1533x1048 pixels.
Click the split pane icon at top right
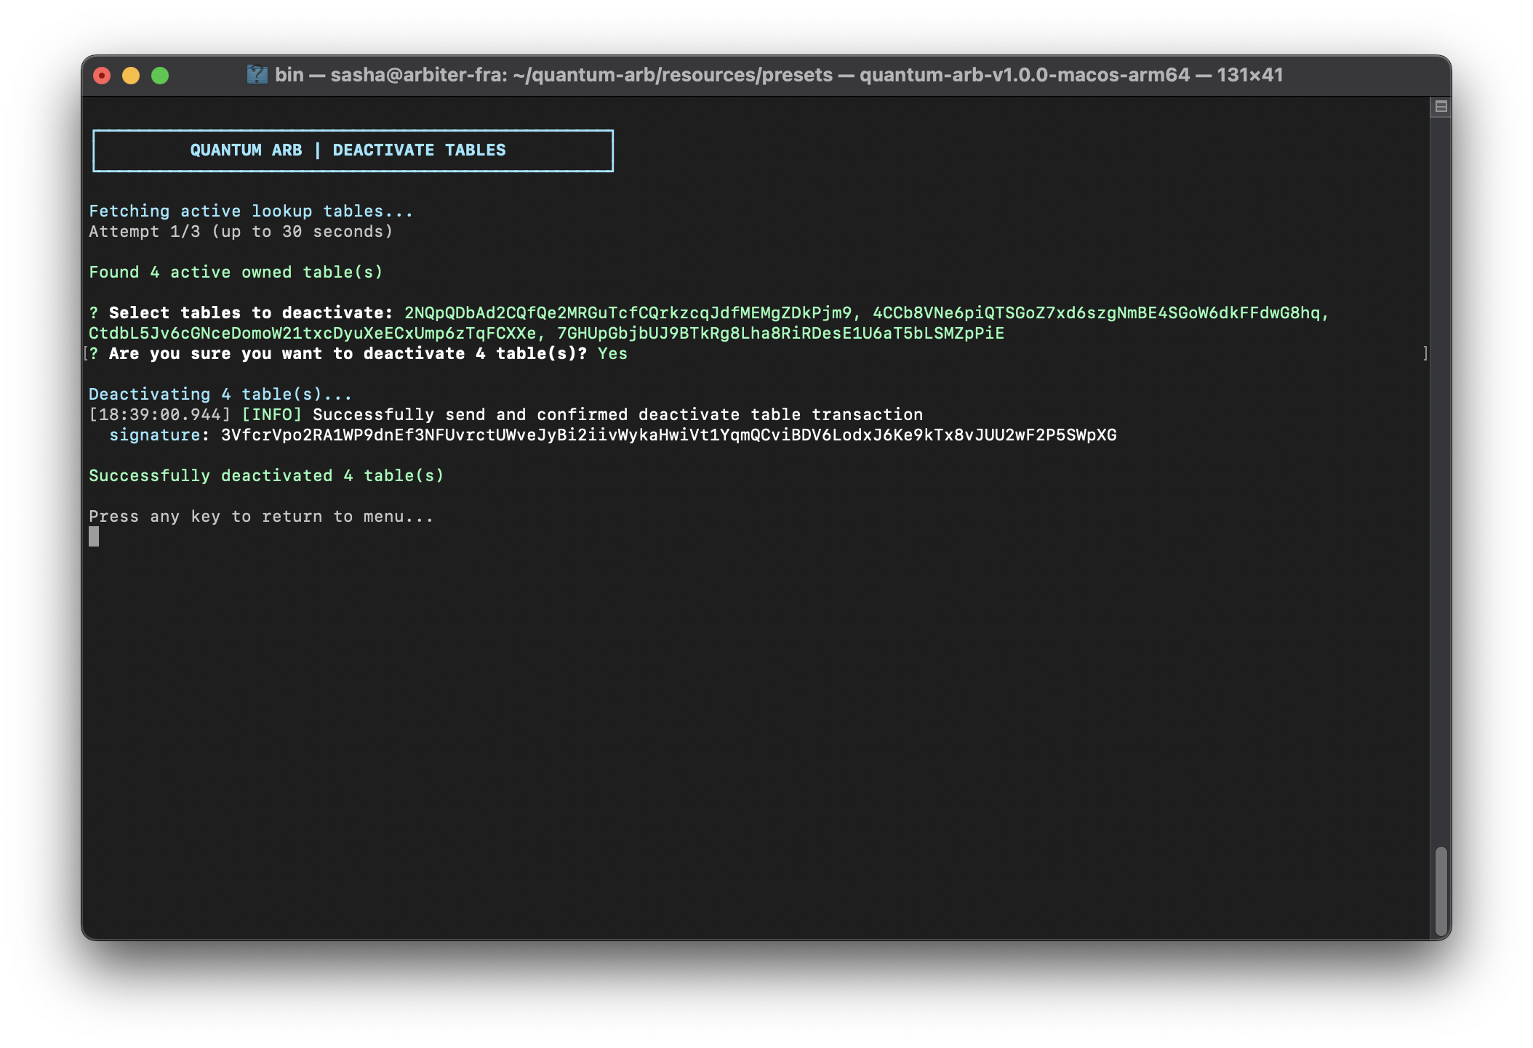(x=1441, y=107)
